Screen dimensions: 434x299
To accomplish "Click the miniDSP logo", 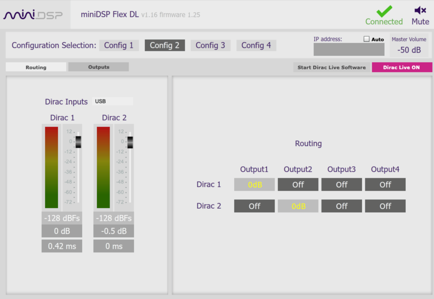I will point(33,15).
